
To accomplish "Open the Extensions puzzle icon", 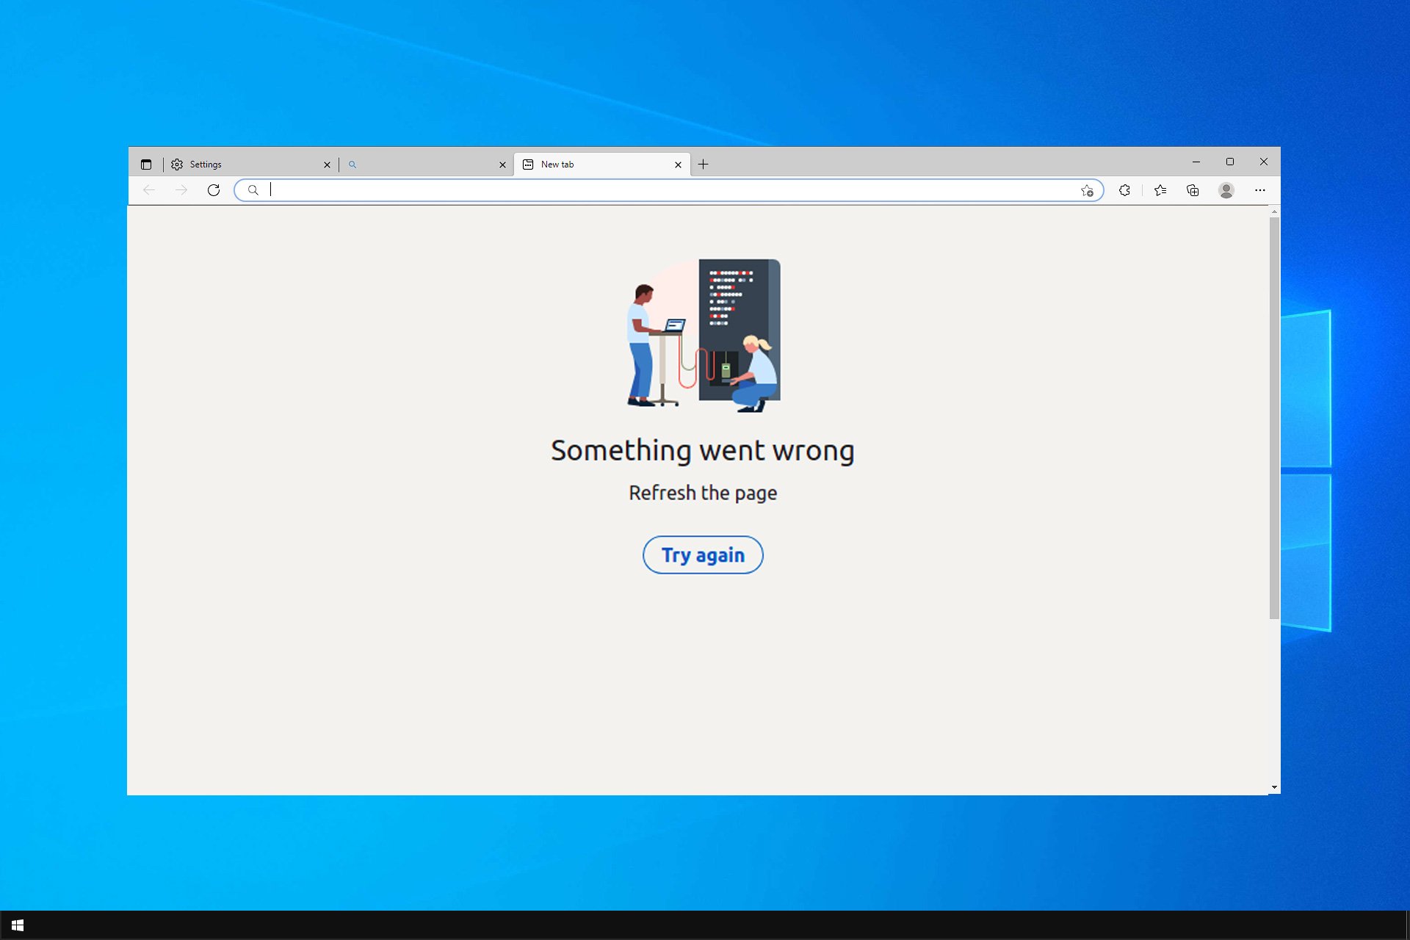I will point(1124,190).
